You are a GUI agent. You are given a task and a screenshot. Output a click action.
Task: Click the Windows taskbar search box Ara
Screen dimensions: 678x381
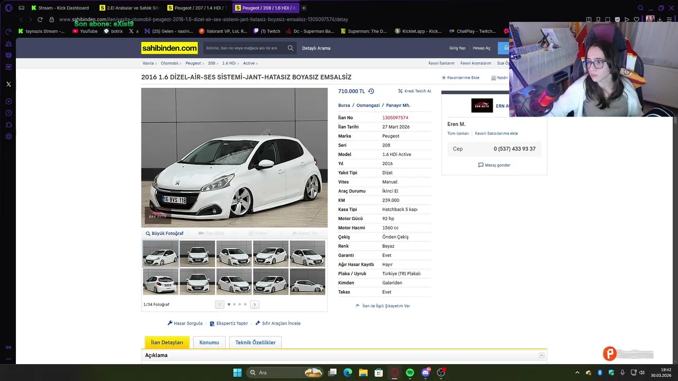(286, 373)
